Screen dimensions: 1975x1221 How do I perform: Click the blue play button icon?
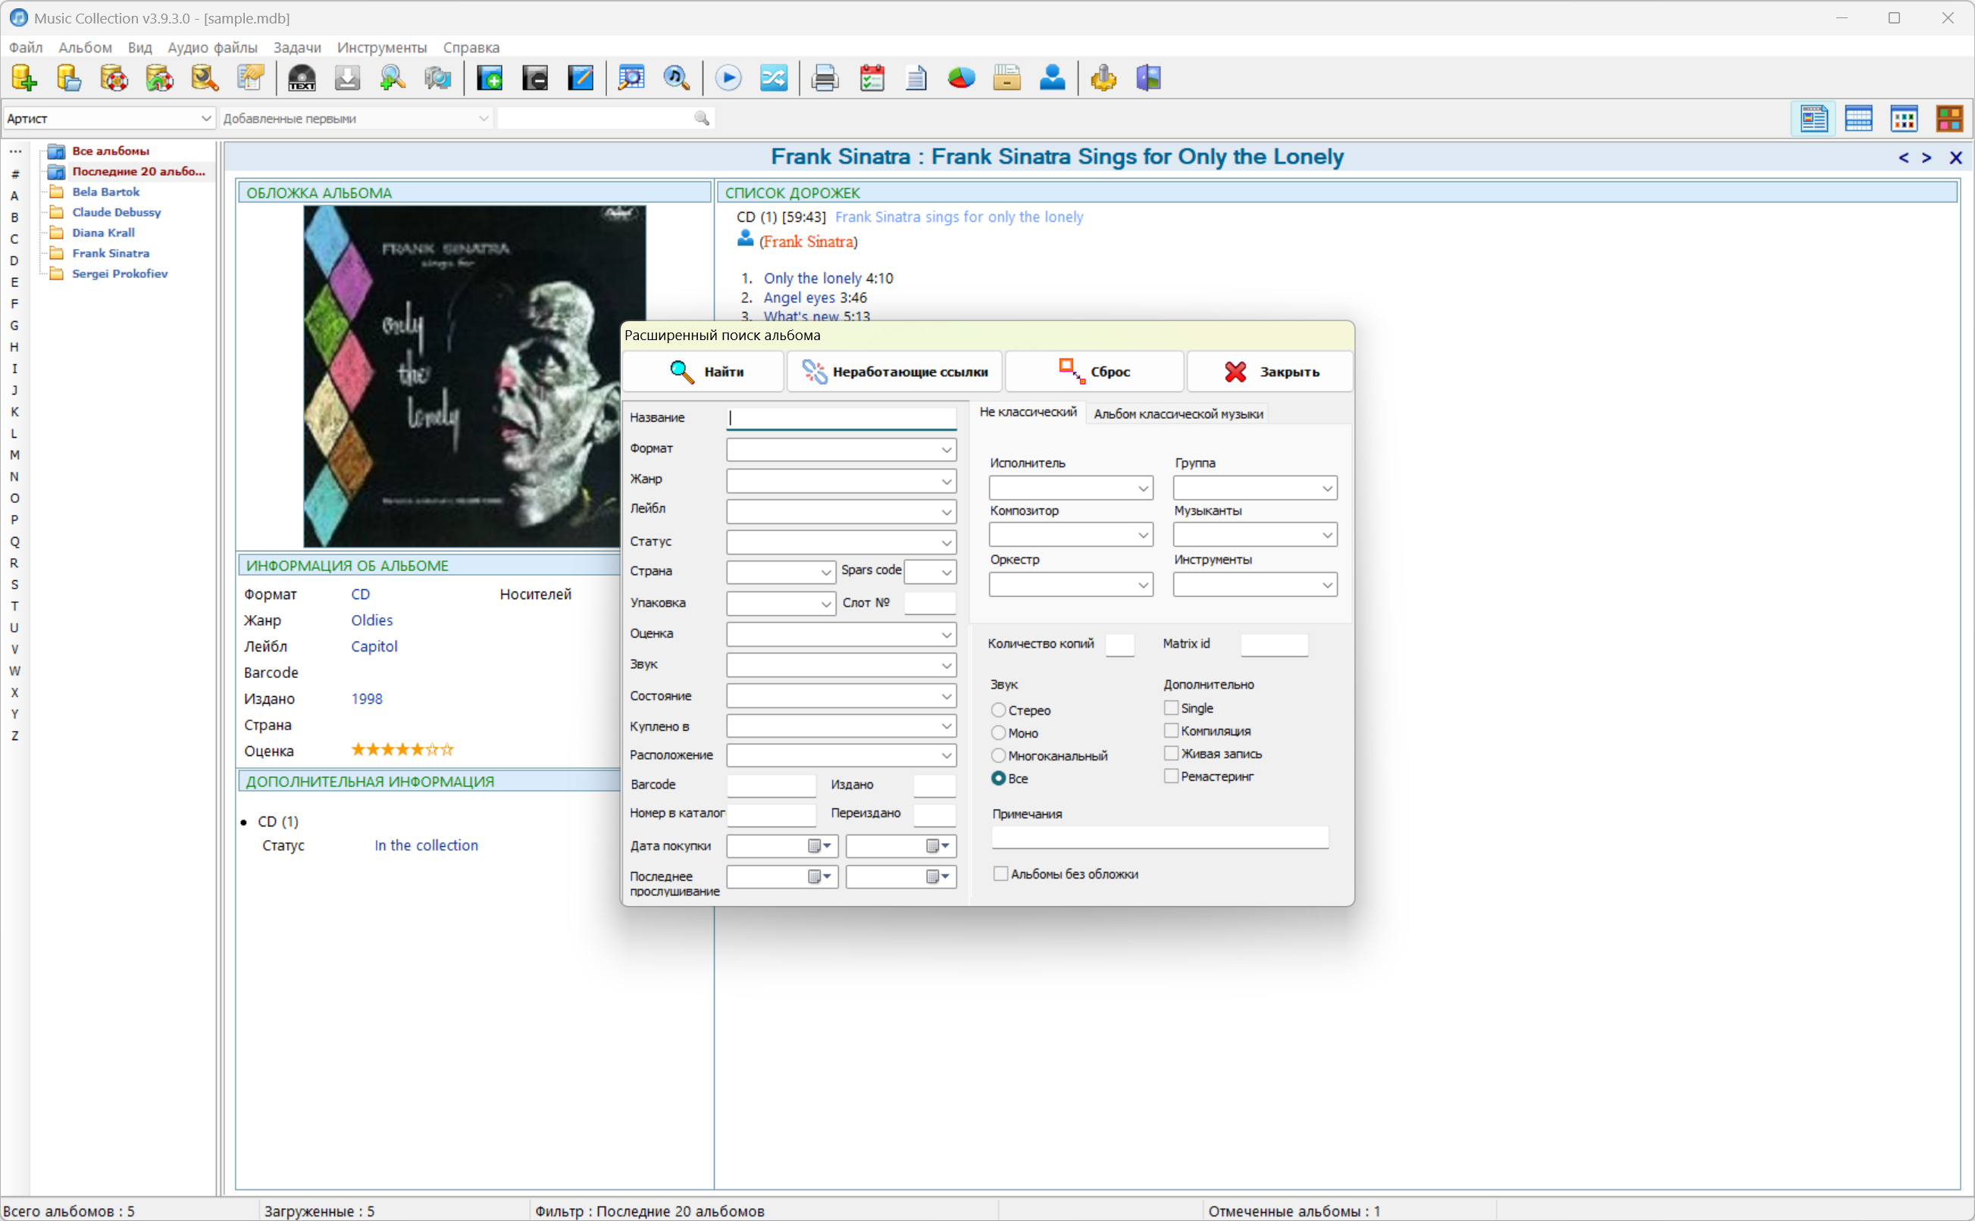click(x=728, y=78)
